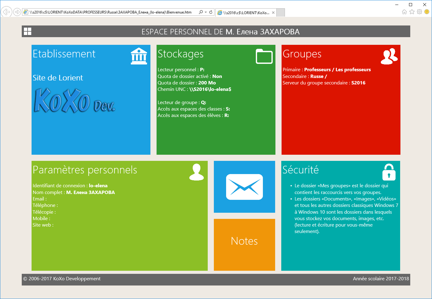Click the Etablissement building icon
The height and width of the screenshot is (299, 432).
tap(139, 56)
